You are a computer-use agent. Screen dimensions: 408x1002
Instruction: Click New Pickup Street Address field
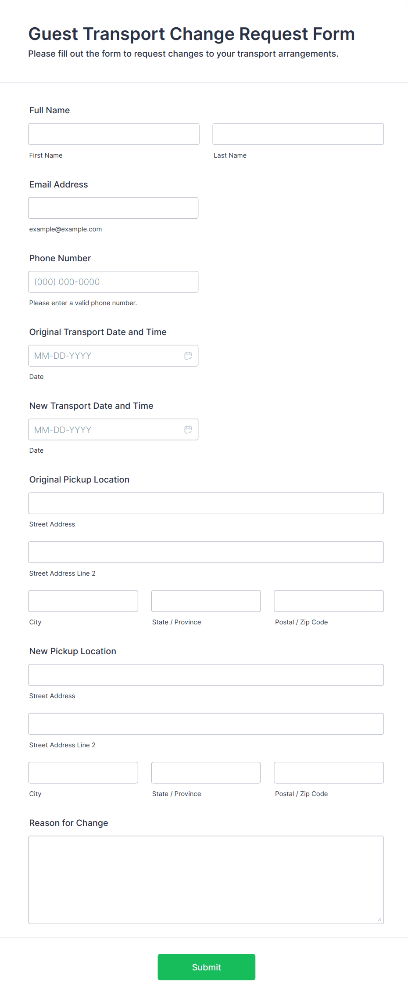coord(206,675)
